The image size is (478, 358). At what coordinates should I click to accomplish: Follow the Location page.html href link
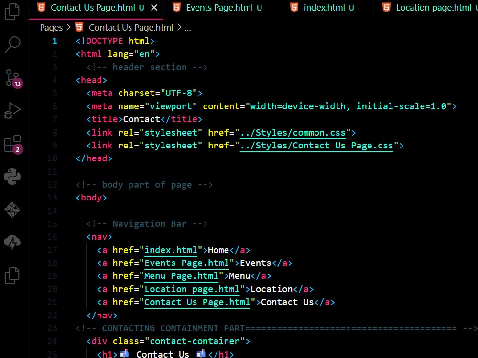click(192, 289)
